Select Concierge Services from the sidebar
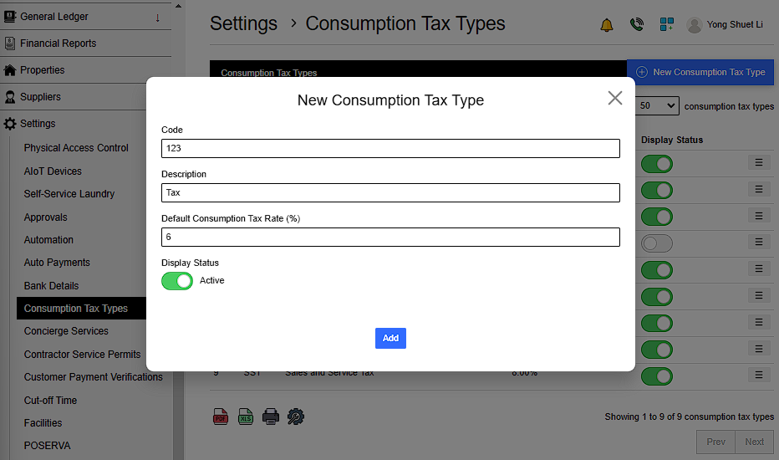779x460 pixels. click(x=66, y=331)
